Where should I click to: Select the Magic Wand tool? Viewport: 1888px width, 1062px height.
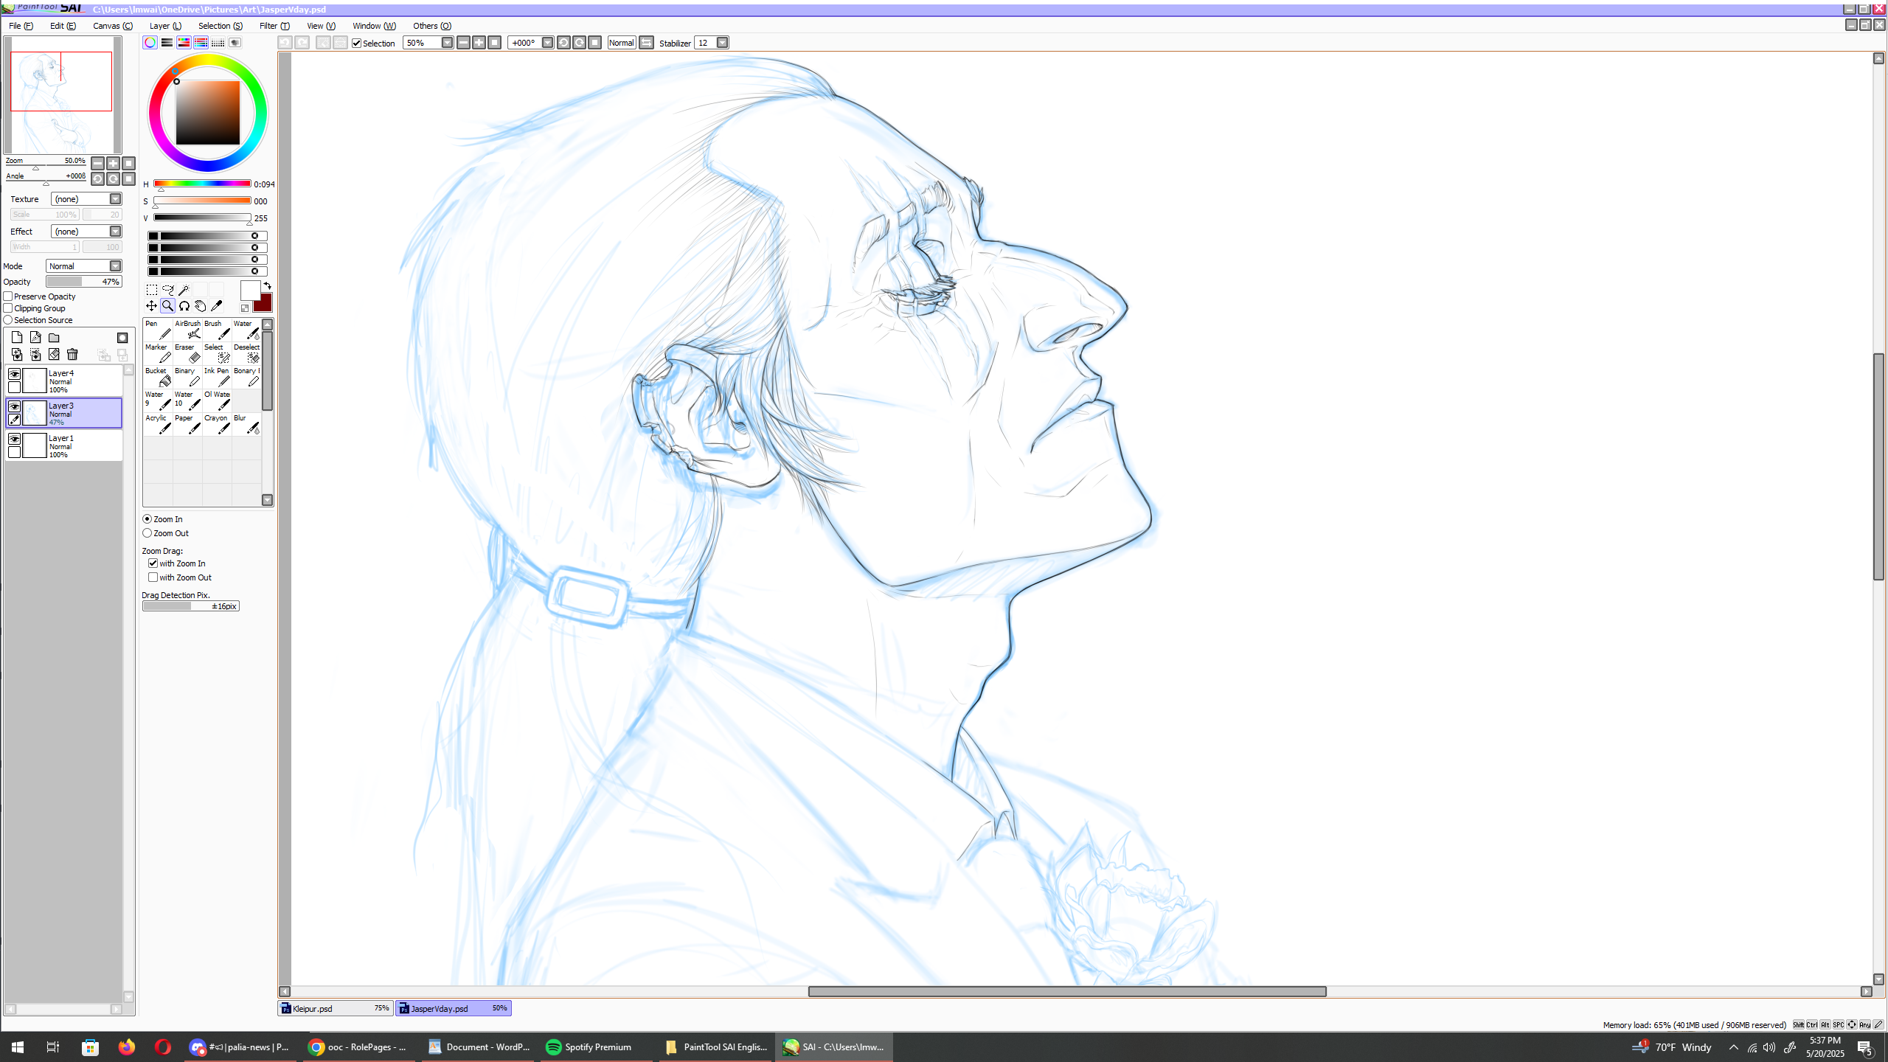click(x=184, y=290)
